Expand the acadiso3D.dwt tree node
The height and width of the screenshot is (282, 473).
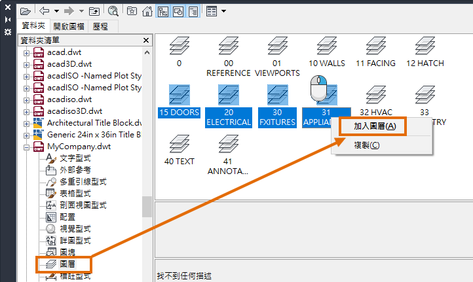pyautogui.click(x=27, y=112)
